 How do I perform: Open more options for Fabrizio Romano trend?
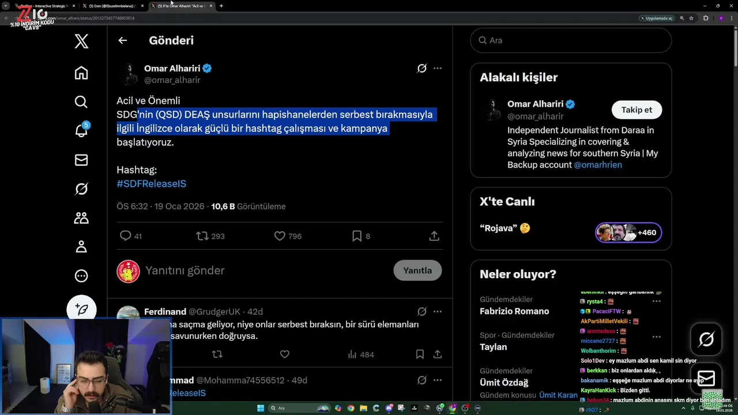[x=656, y=301]
